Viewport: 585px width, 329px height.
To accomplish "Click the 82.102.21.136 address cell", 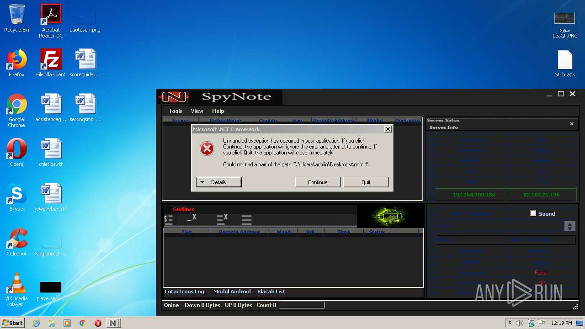I will 541,195.
